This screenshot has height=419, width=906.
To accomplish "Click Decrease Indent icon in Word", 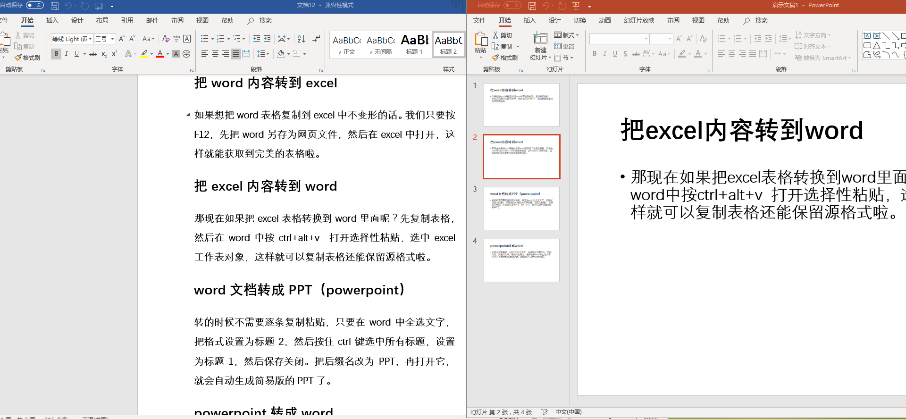I will [257, 39].
